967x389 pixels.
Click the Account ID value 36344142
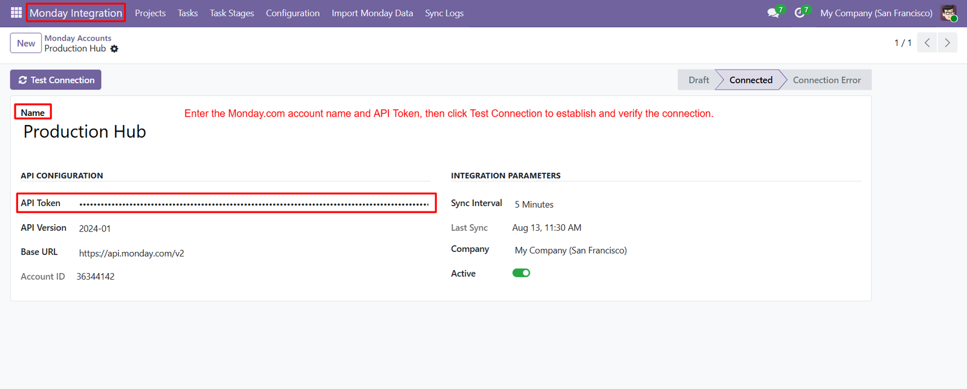(x=95, y=276)
